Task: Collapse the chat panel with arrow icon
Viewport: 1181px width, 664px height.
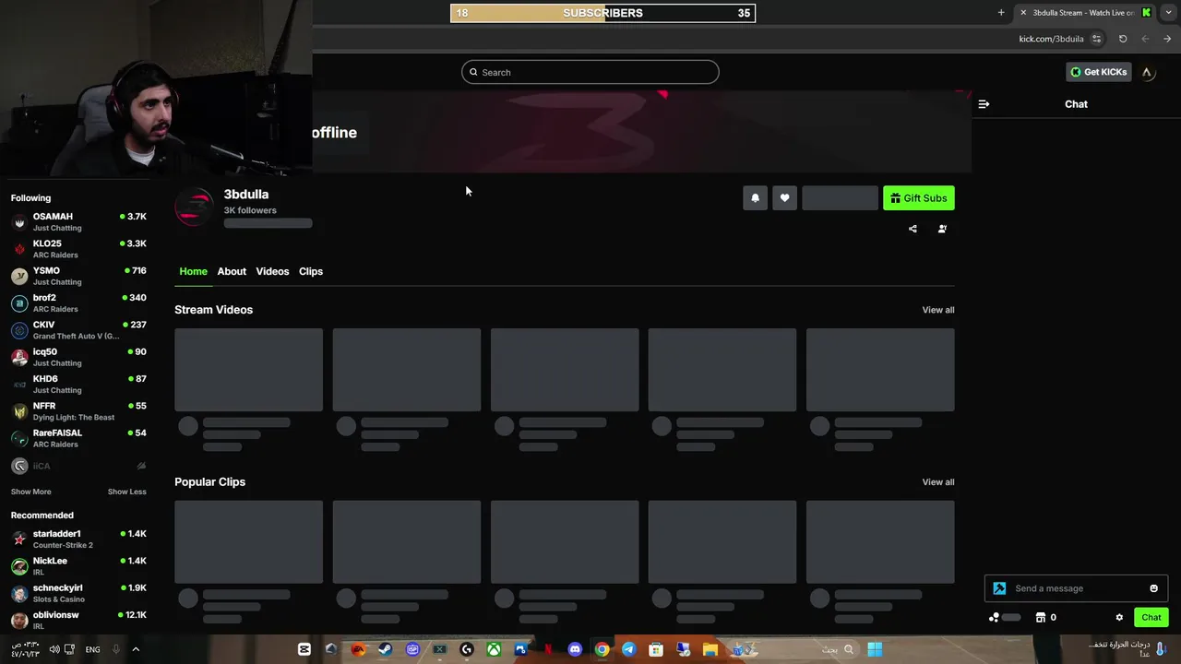Action: (x=984, y=104)
